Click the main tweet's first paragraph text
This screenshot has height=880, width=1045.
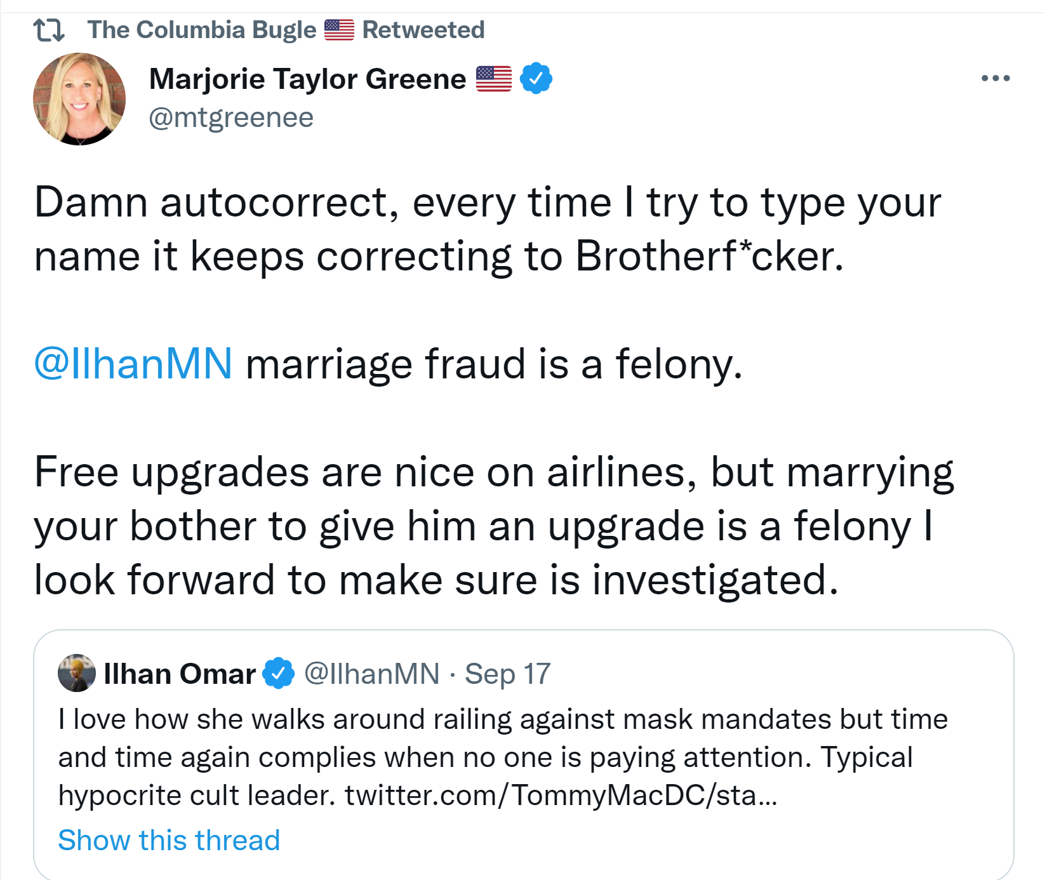pyautogui.click(x=438, y=229)
